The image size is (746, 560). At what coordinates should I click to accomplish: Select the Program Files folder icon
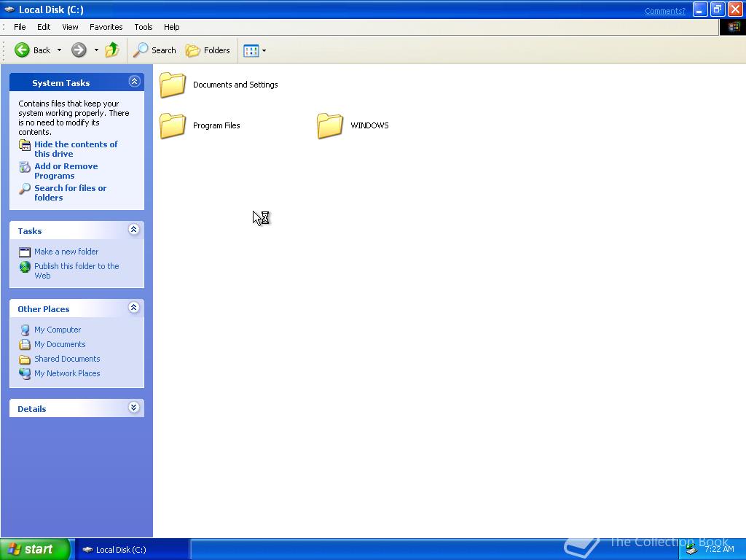point(172,125)
